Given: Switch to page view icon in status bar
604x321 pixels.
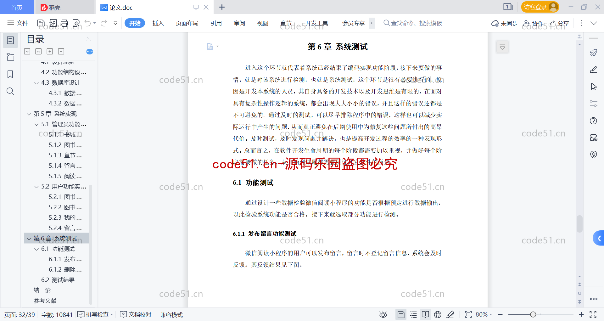Looking at the screenshot, I should tap(401, 314).
